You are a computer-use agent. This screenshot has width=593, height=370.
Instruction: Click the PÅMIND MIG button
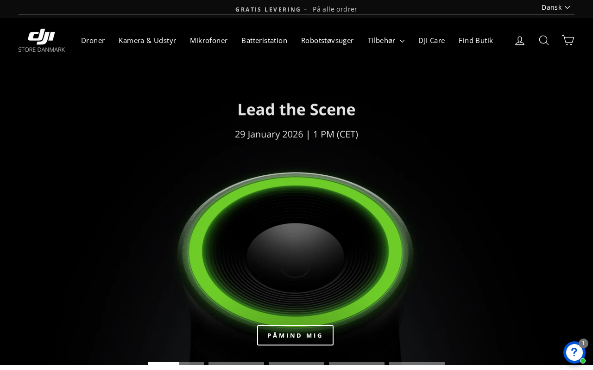click(295, 335)
